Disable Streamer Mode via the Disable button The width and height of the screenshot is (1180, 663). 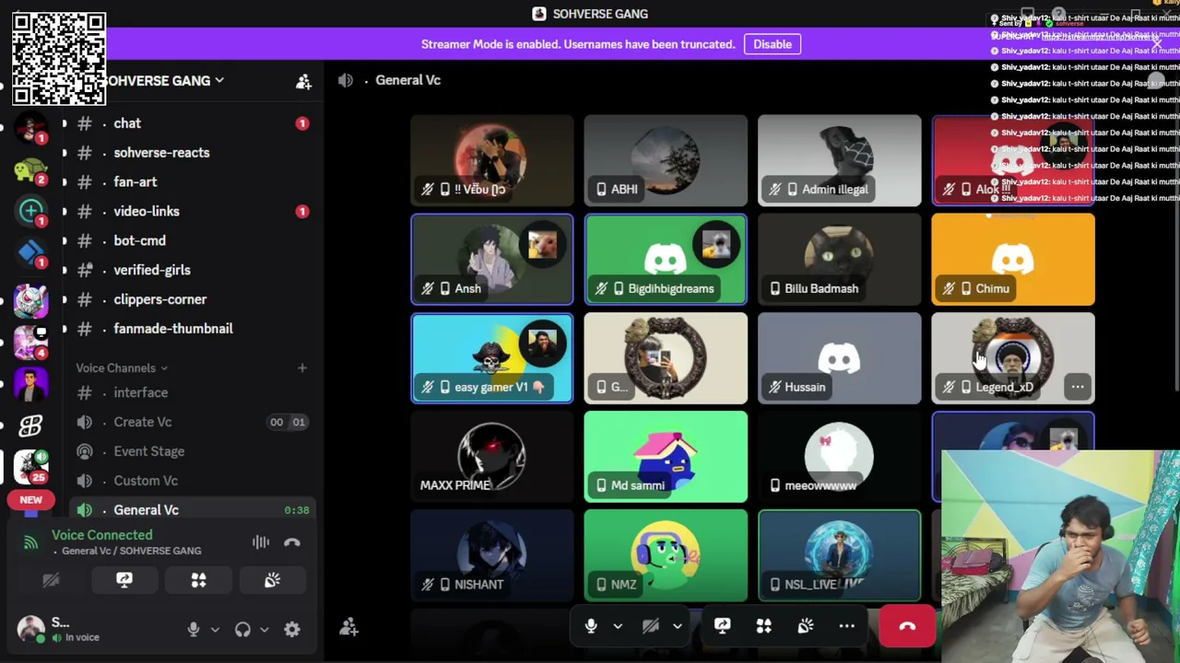773,44
